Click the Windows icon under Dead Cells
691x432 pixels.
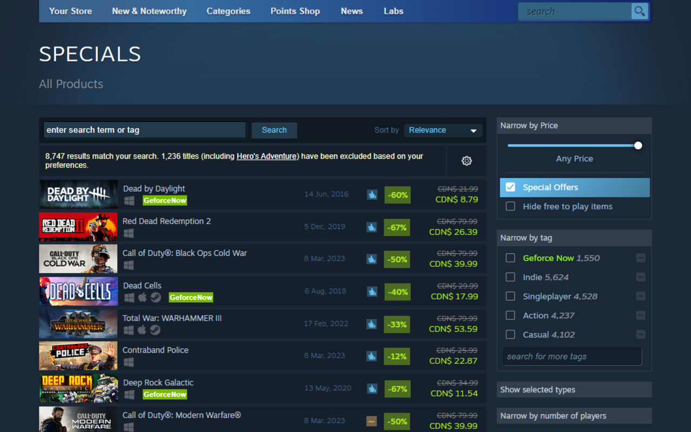(x=129, y=297)
